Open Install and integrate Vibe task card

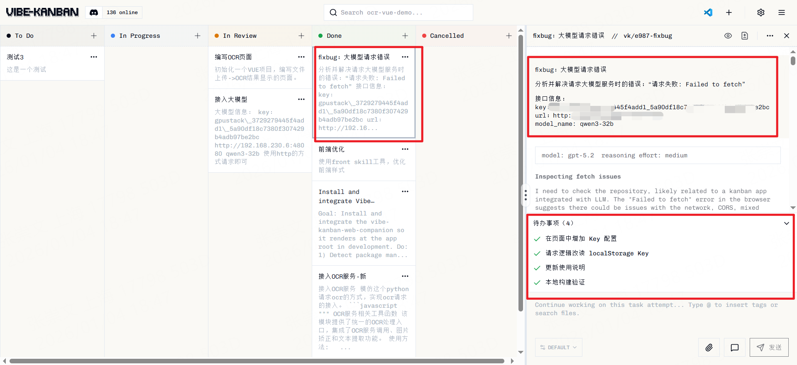click(364, 223)
